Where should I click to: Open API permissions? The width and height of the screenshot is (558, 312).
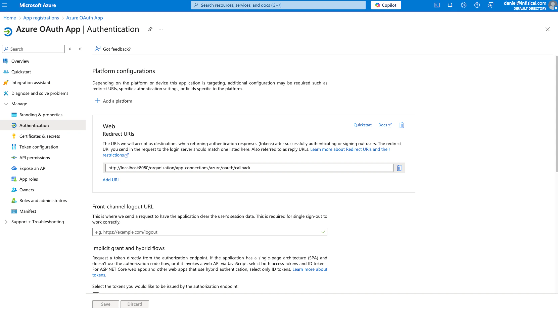[35, 158]
